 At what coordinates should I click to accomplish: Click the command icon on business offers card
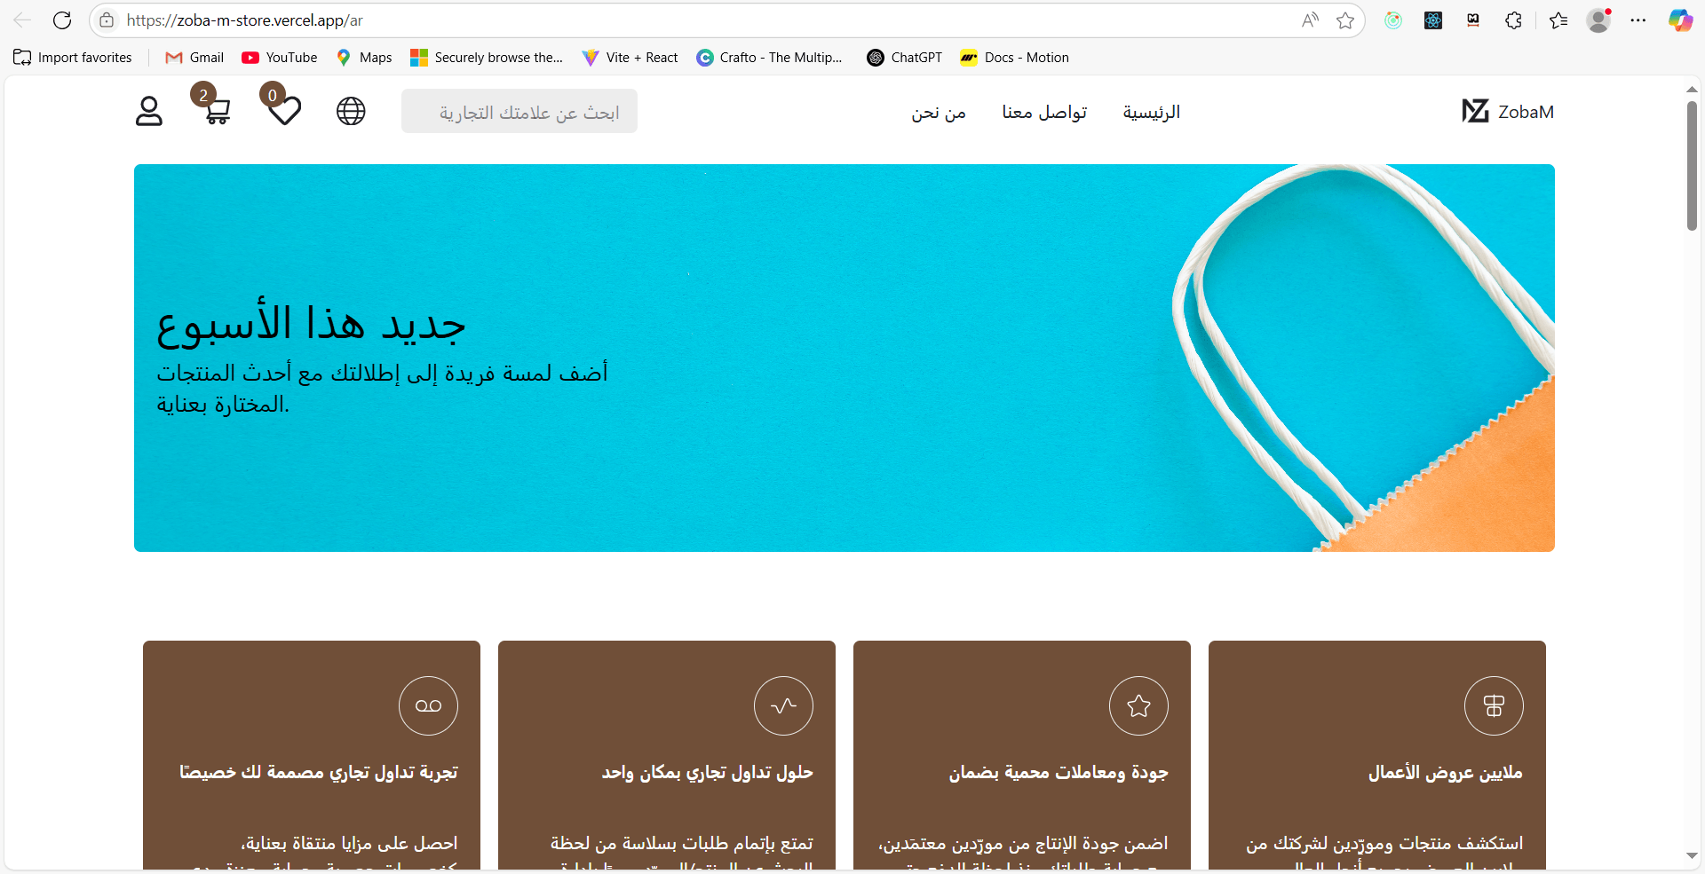point(1494,705)
